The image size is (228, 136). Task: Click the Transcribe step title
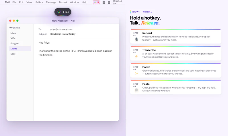tap(149, 50)
